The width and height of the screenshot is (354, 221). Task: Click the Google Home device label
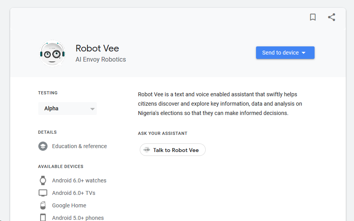click(x=69, y=205)
